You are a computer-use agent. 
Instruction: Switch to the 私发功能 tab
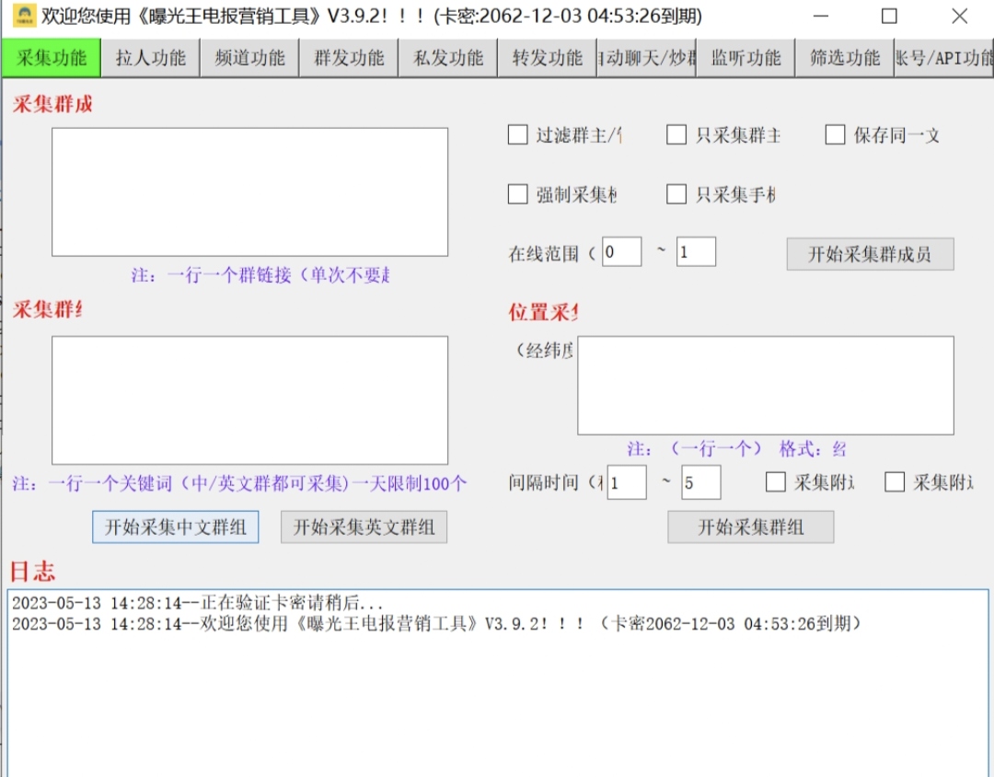click(x=447, y=56)
